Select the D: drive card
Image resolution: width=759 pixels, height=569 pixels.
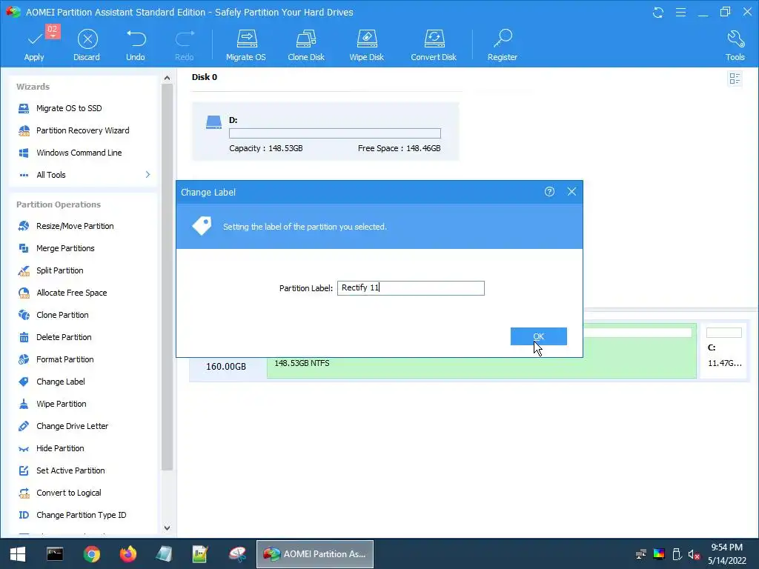(x=325, y=131)
